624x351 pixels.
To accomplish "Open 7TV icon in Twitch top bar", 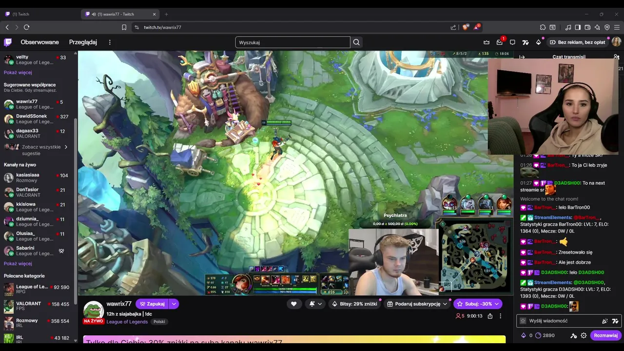I will point(526,42).
